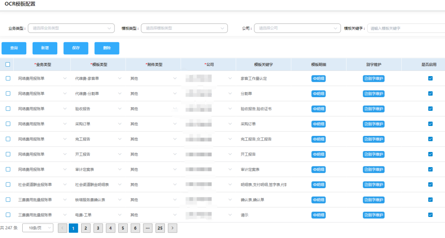The height and width of the screenshot is (238, 445).
Task: Select row checkbox for 代维费-家客单
Action: coord(8,79)
